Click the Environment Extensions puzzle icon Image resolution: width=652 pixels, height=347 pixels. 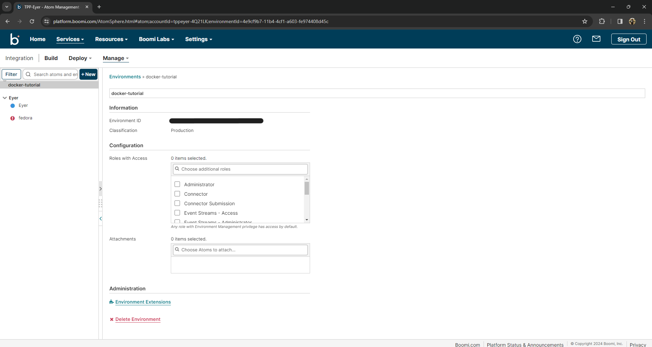point(111,302)
